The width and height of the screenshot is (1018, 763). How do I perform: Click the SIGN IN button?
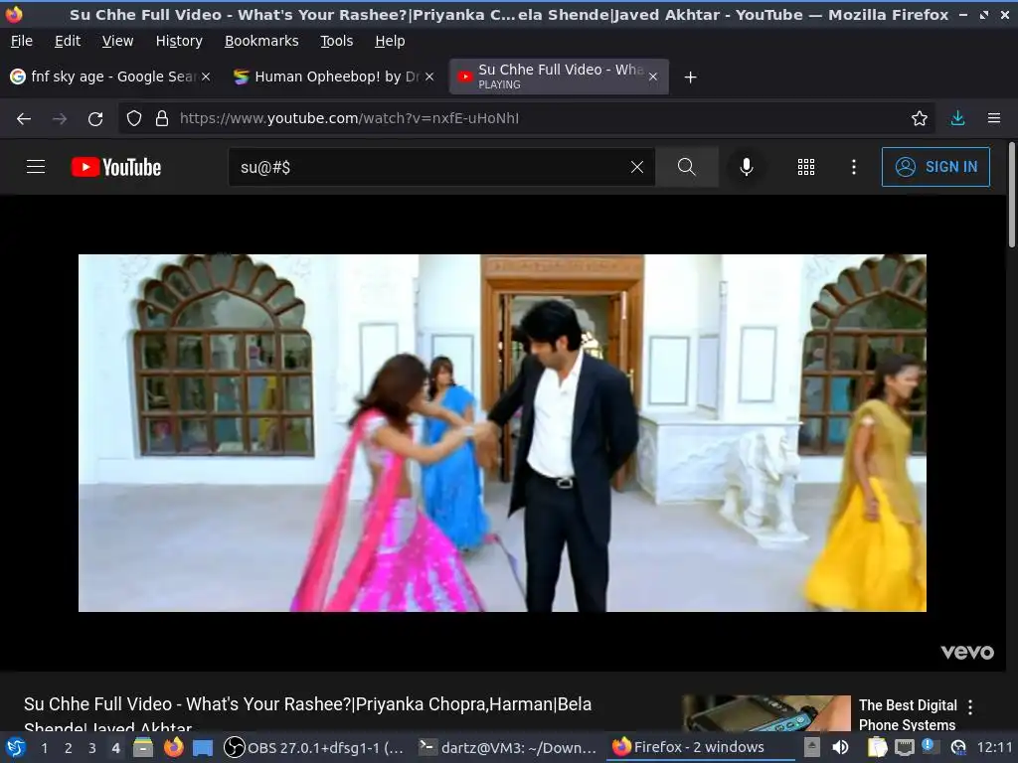coord(935,167)
